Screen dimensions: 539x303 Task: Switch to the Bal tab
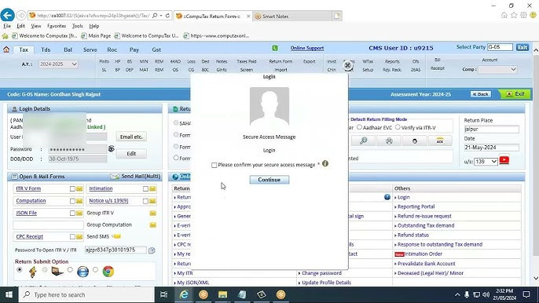click(68, 49)
